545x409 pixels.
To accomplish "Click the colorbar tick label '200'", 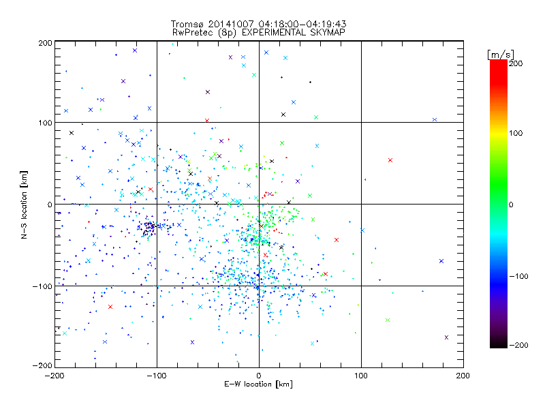I will (516, 63).
